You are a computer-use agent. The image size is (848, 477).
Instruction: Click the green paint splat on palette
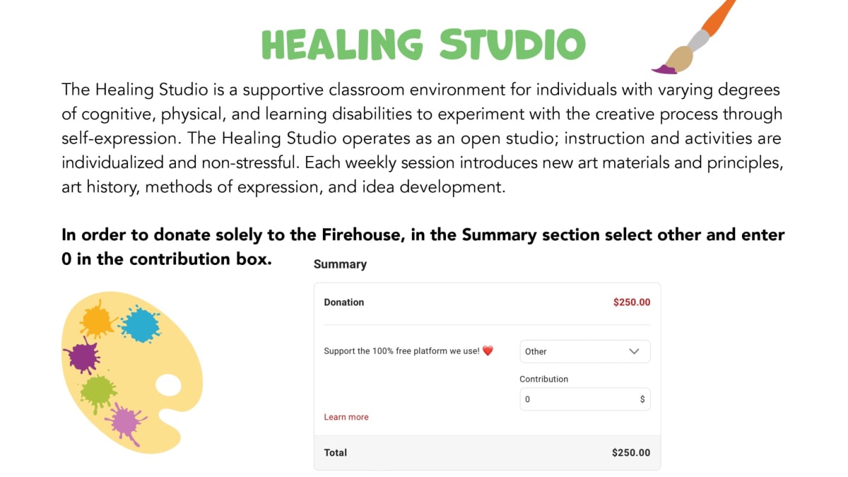(x=98, y=391)
